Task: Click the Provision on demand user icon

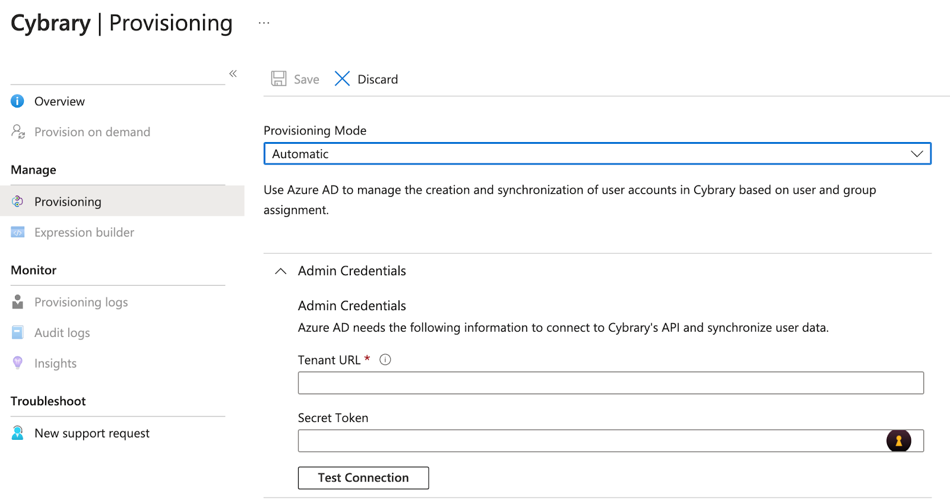Action: click(18, 131)
